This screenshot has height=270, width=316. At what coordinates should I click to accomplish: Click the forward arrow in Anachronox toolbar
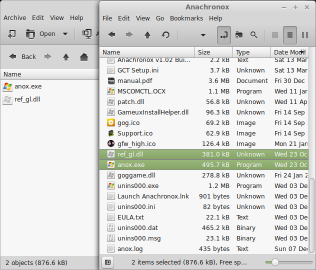pos(129,35)
